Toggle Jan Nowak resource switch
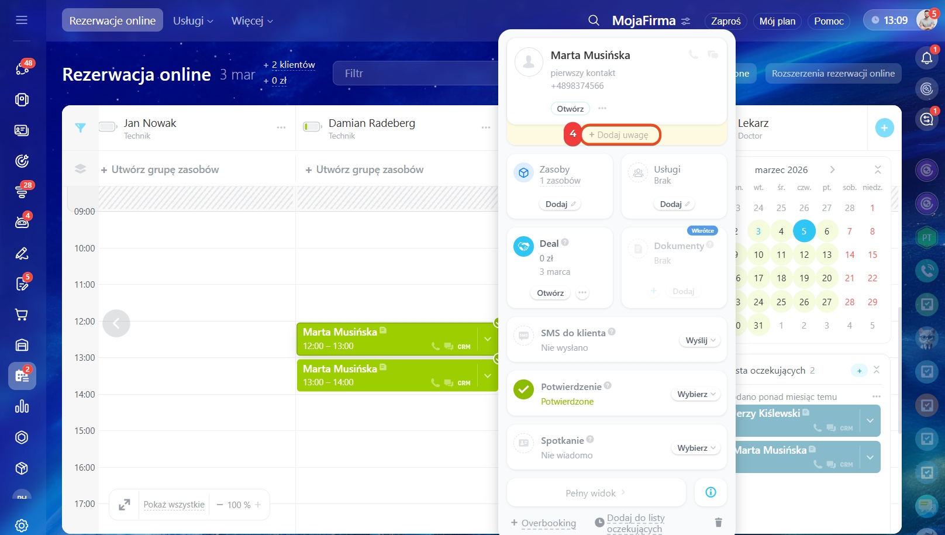945x535 pixels. (108, 127)
